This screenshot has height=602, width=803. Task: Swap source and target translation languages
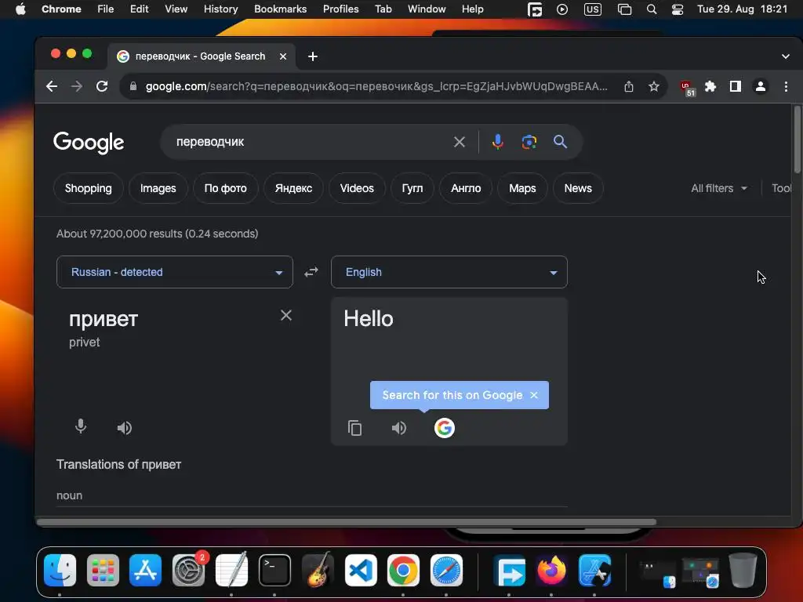point(311,272)
